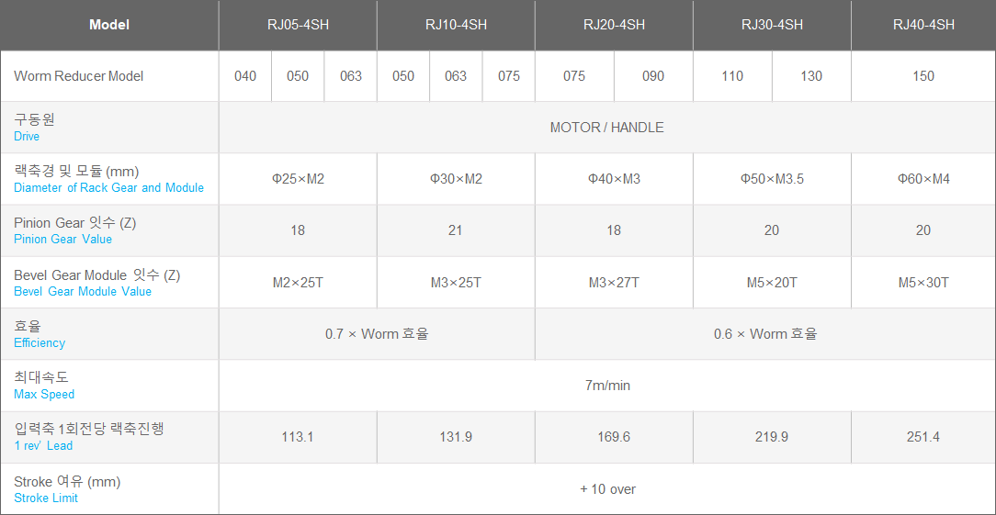This screenshot has width=996, height=515.
Task: Click the RJ05-4SH model column header
Action: (298, 25)
